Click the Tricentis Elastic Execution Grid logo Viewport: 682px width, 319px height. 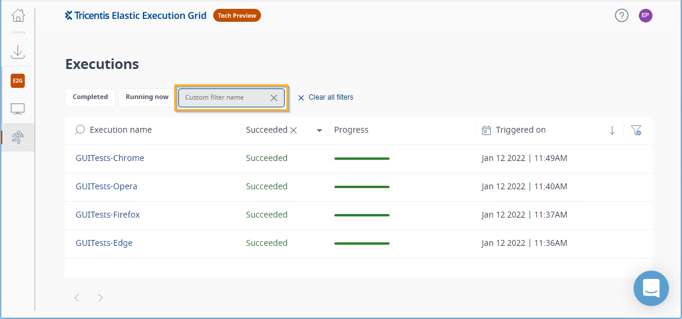[x=135, y=16]
